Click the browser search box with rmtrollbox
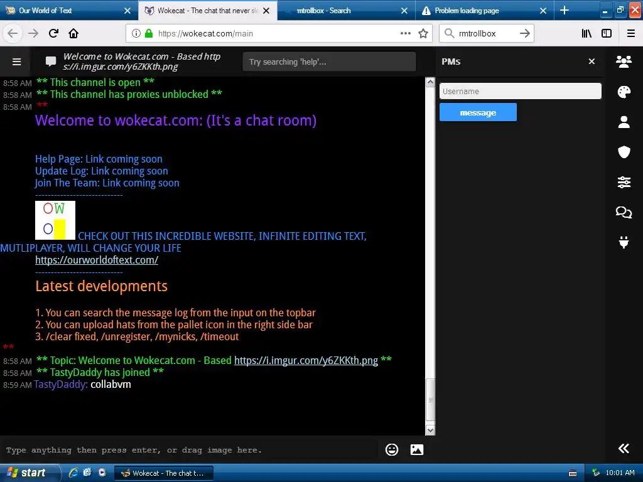Image resolution: width=643 pixels, height=482 pixels. point(486,34)
